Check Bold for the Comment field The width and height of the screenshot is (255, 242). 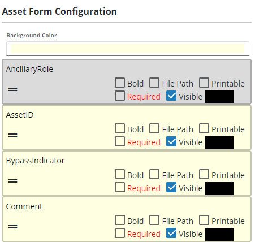(x=120, y=220)
